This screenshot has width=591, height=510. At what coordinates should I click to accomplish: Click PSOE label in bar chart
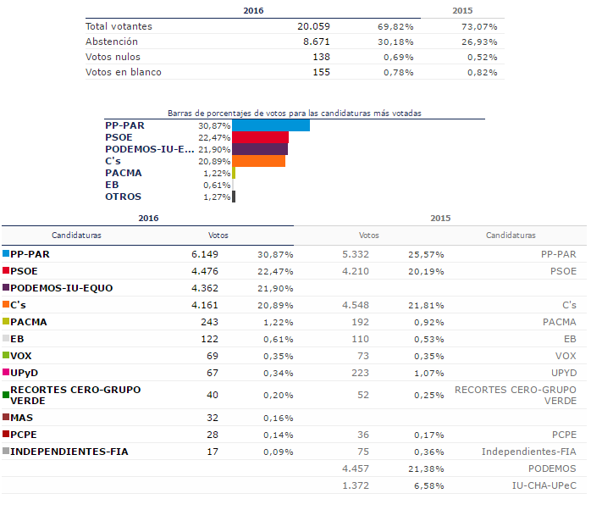click(x=119, y=137)
